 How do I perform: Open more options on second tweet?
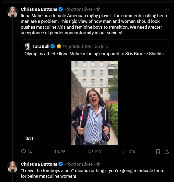click(x=167, y=164)
